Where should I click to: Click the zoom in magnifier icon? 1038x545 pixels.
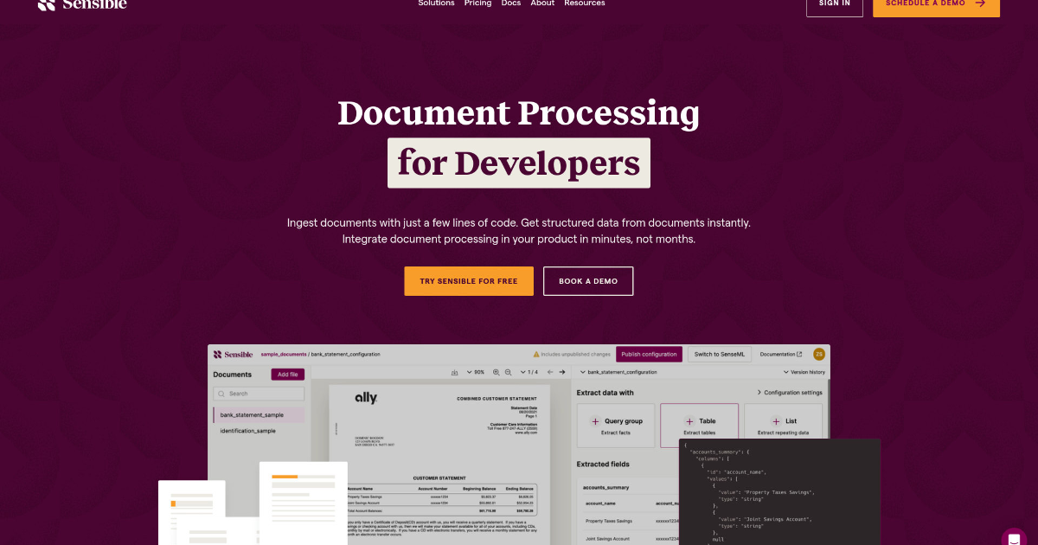(497, 372)
